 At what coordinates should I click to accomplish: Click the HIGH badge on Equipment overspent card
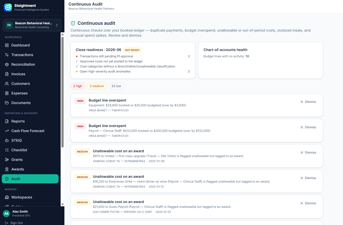click(x=80, y=101)
